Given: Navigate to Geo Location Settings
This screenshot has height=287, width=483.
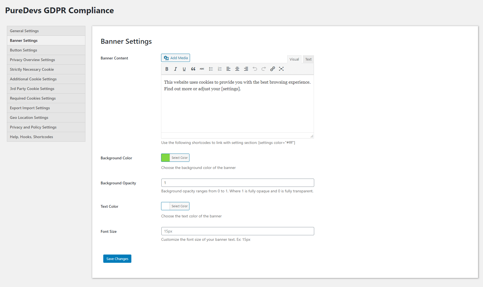Looking at the screenshot, I should [x=29, y=117].
